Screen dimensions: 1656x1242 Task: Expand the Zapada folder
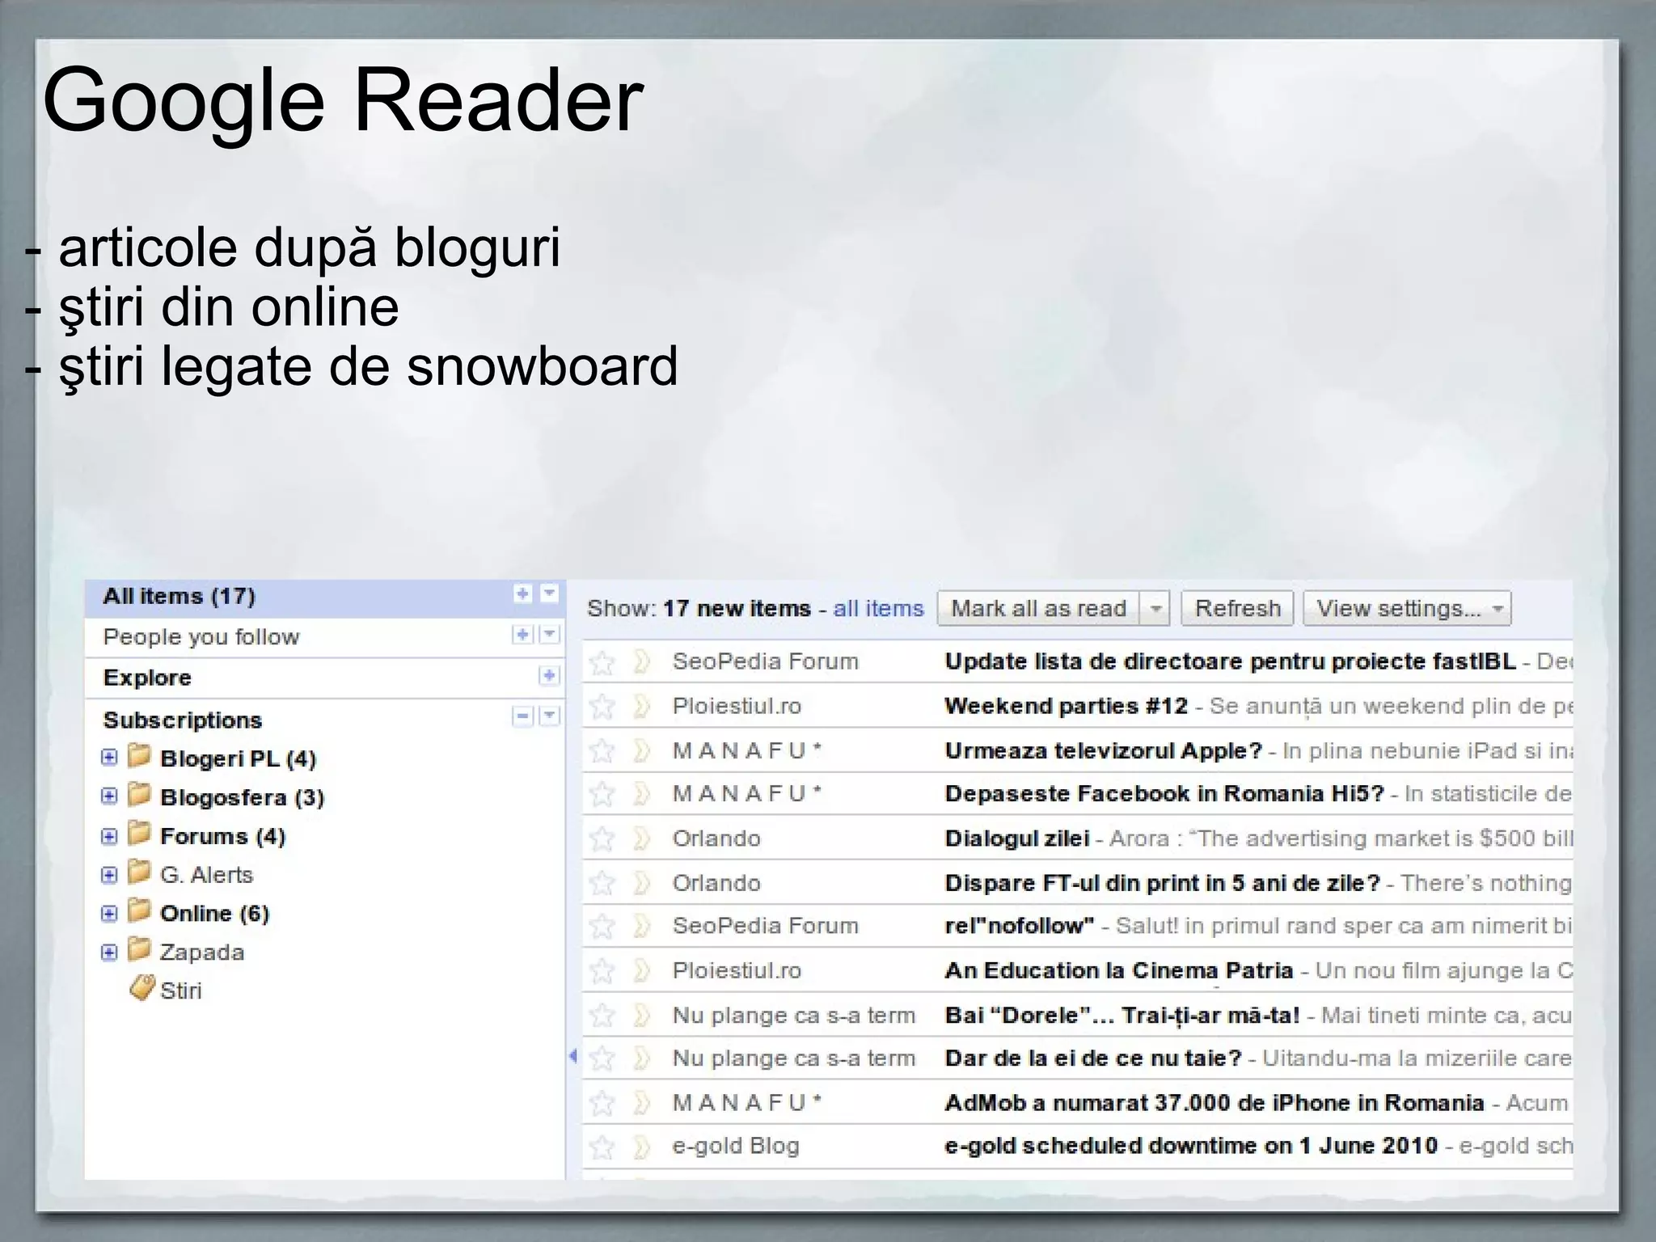point(109,953)
